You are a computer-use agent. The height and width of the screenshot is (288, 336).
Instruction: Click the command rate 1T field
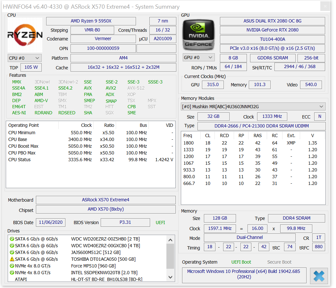click(x=319, y=238)
